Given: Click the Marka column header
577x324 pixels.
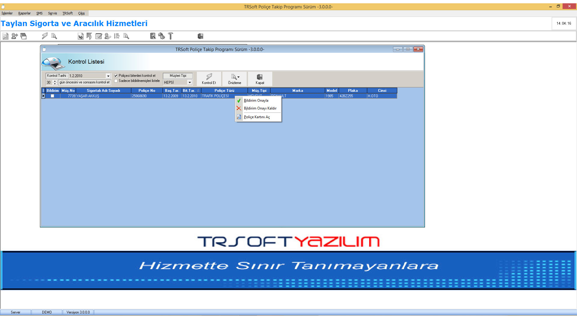Looking at the screenshot, I should coord(298,91).
